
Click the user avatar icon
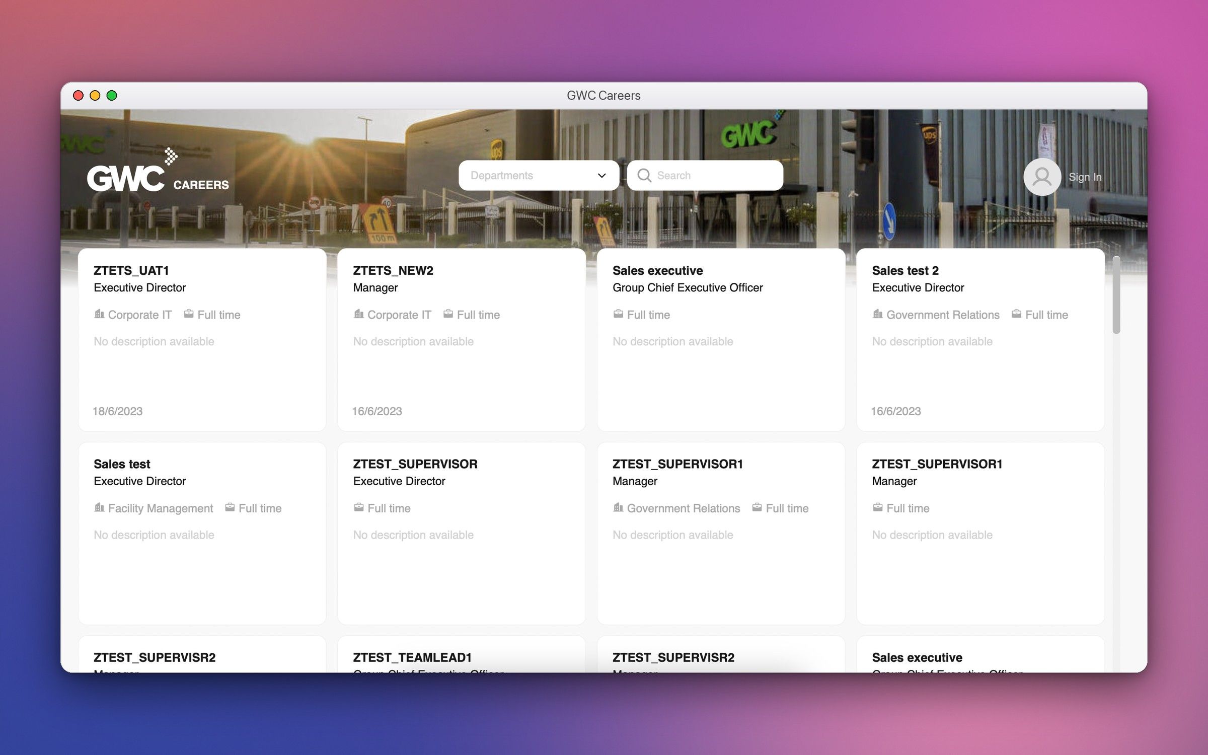(1042, 177)
